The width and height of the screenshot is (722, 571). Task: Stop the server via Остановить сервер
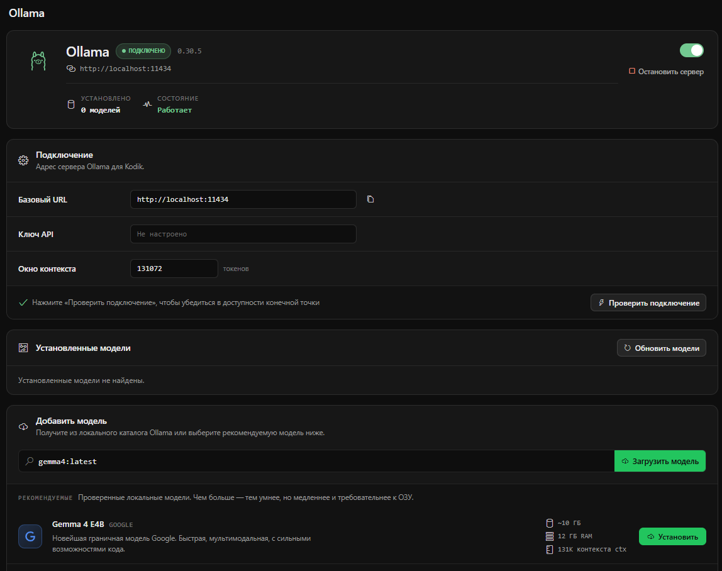pos(666,72)
